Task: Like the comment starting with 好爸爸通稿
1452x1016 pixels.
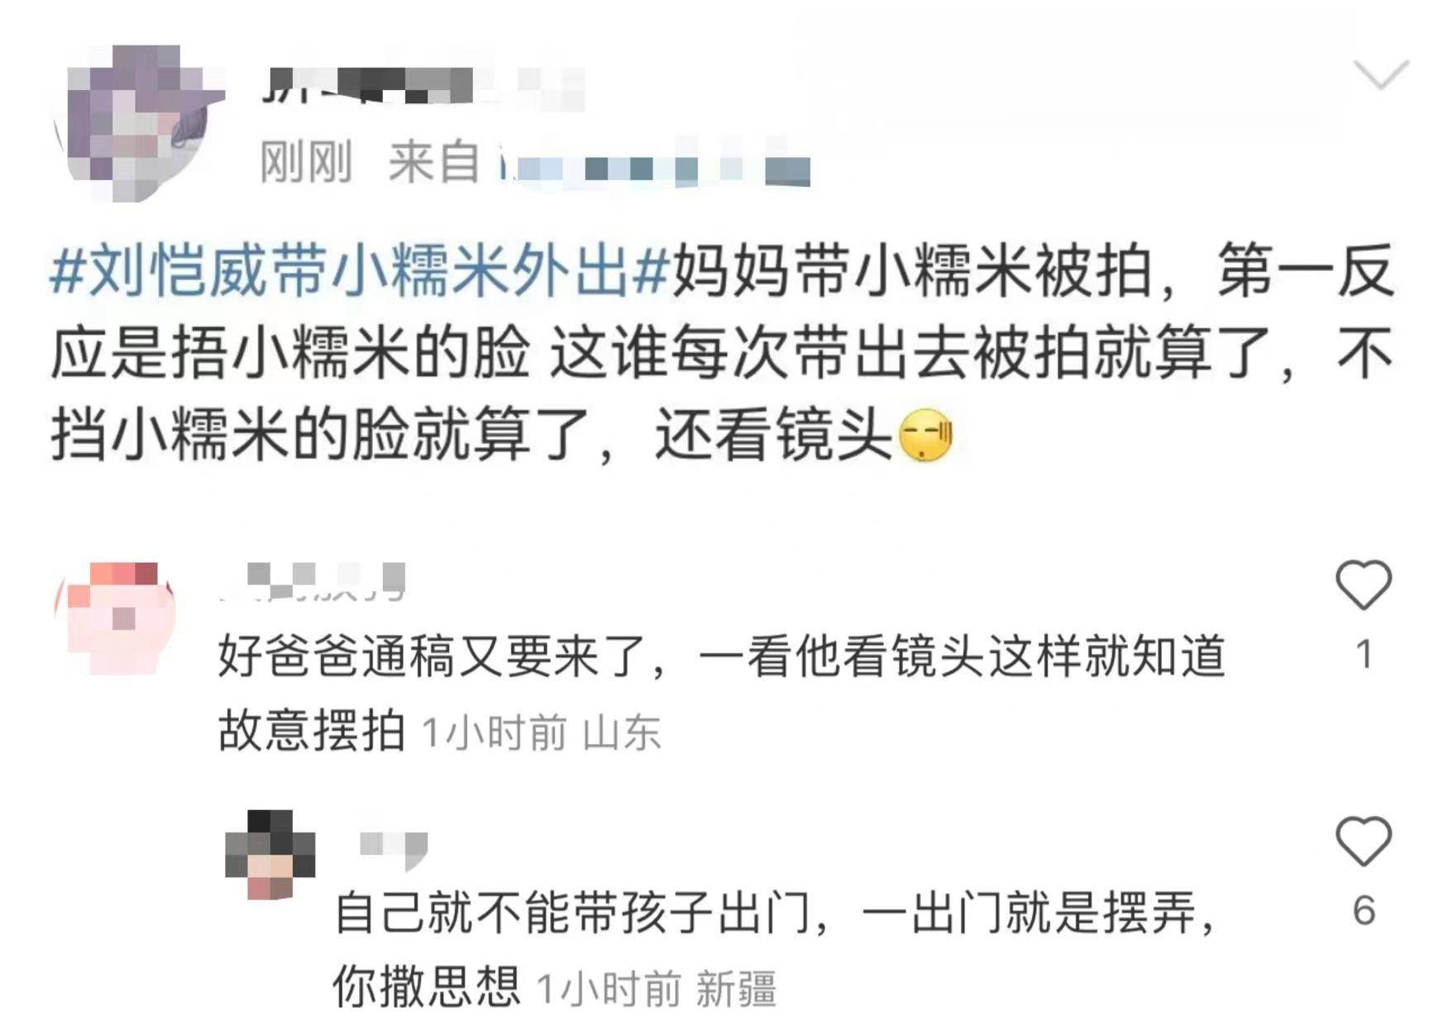Action: pyautogui.click(x=1364, y=585)
